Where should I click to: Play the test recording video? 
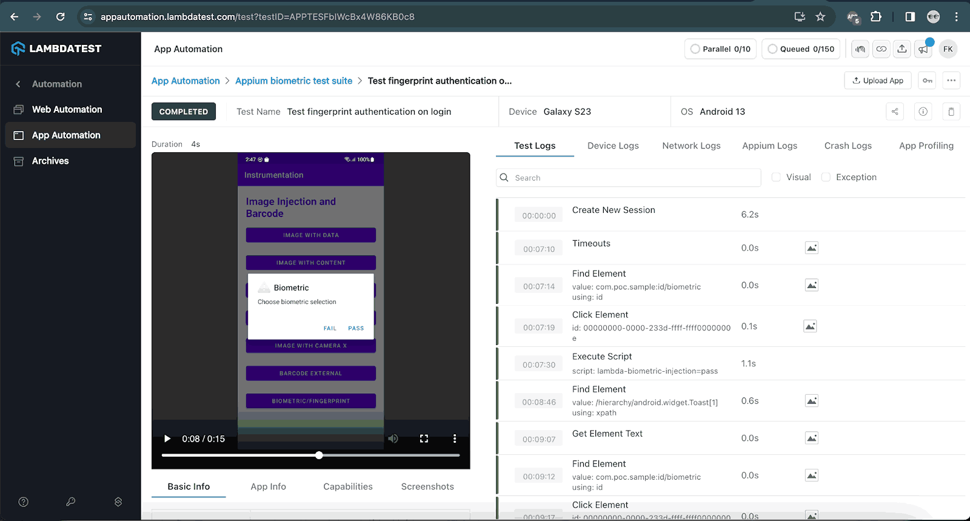[167, 439]
